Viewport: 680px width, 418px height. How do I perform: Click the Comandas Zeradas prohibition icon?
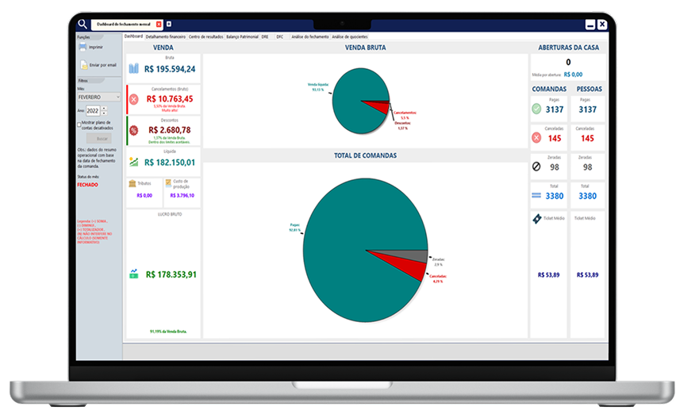pos(536,167)
